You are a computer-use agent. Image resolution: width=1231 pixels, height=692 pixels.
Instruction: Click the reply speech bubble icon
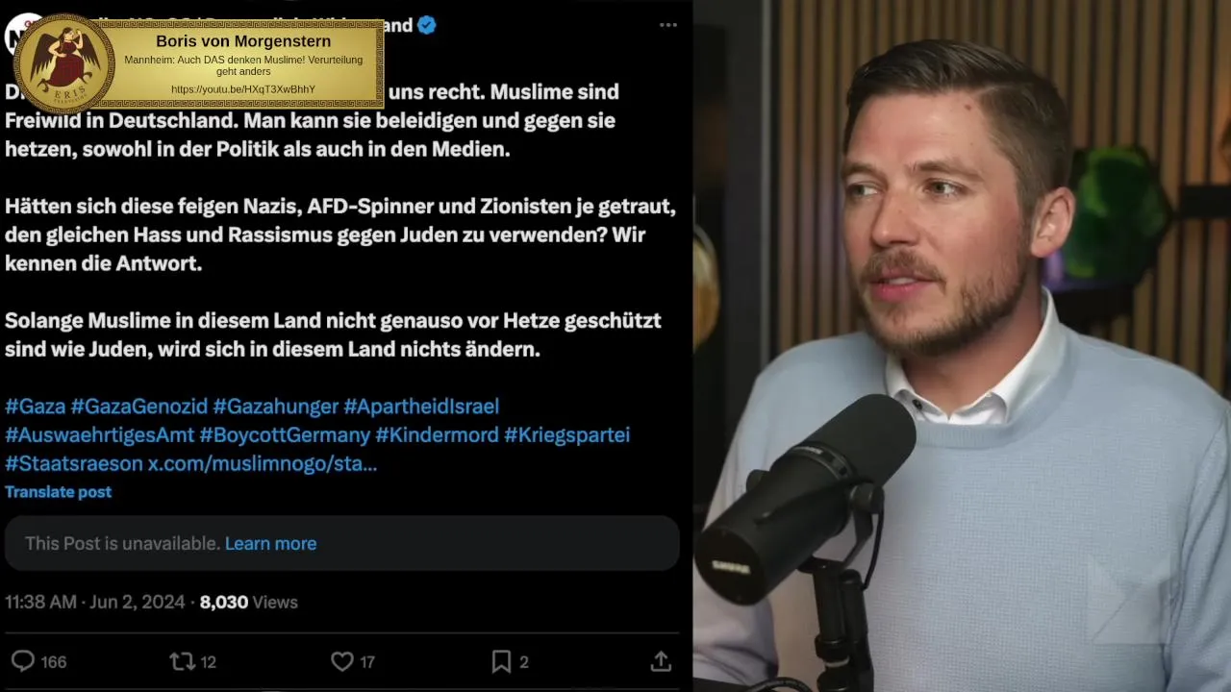coord(23,661)
